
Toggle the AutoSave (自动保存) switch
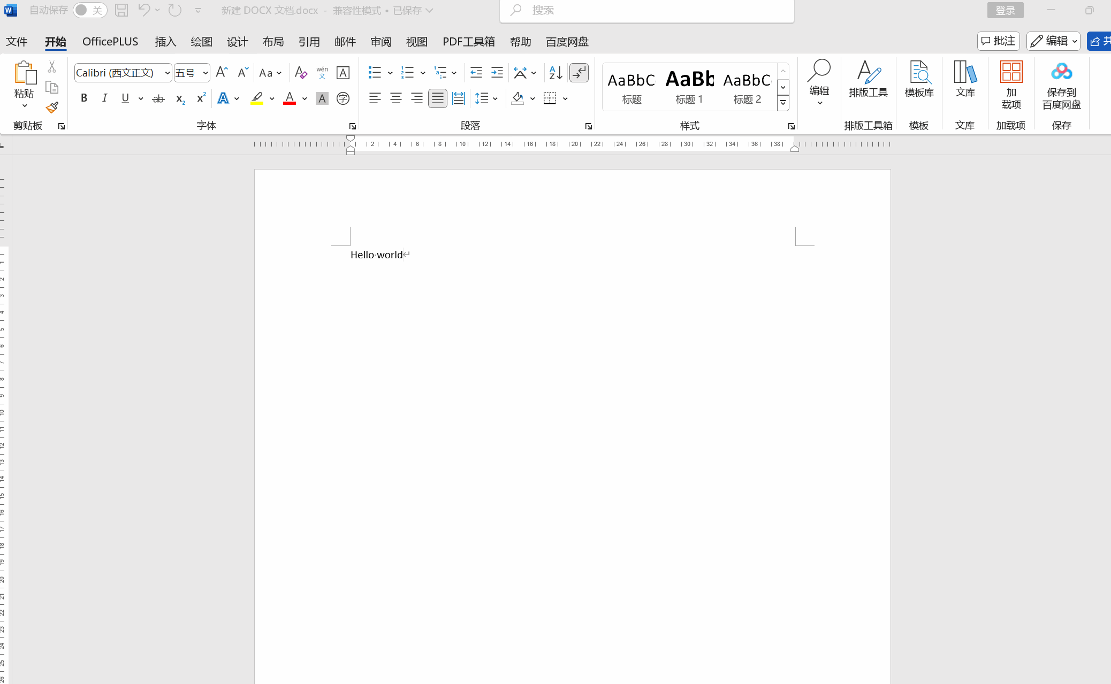pos(89,10)
